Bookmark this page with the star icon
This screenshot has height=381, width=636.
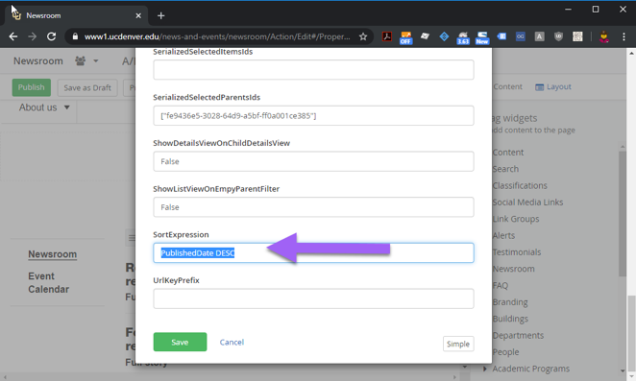tap(363, 36)
